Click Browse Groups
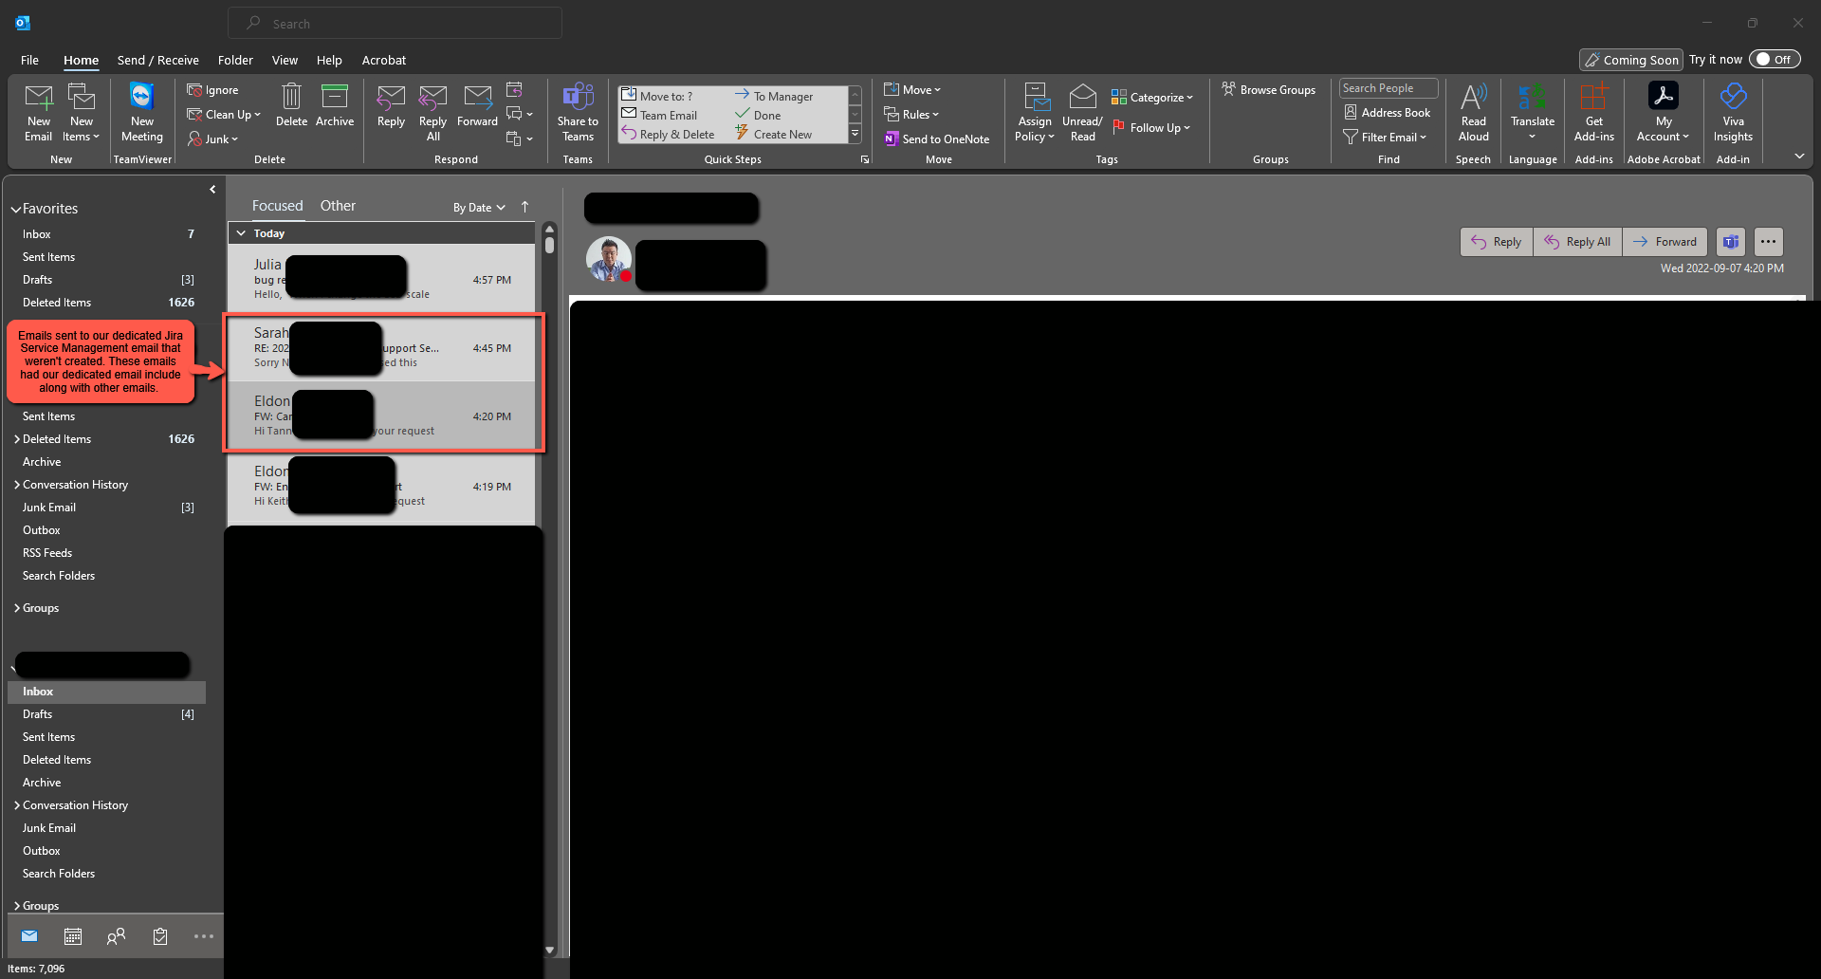1821x979 pixels. click(x=1269, y=90)
